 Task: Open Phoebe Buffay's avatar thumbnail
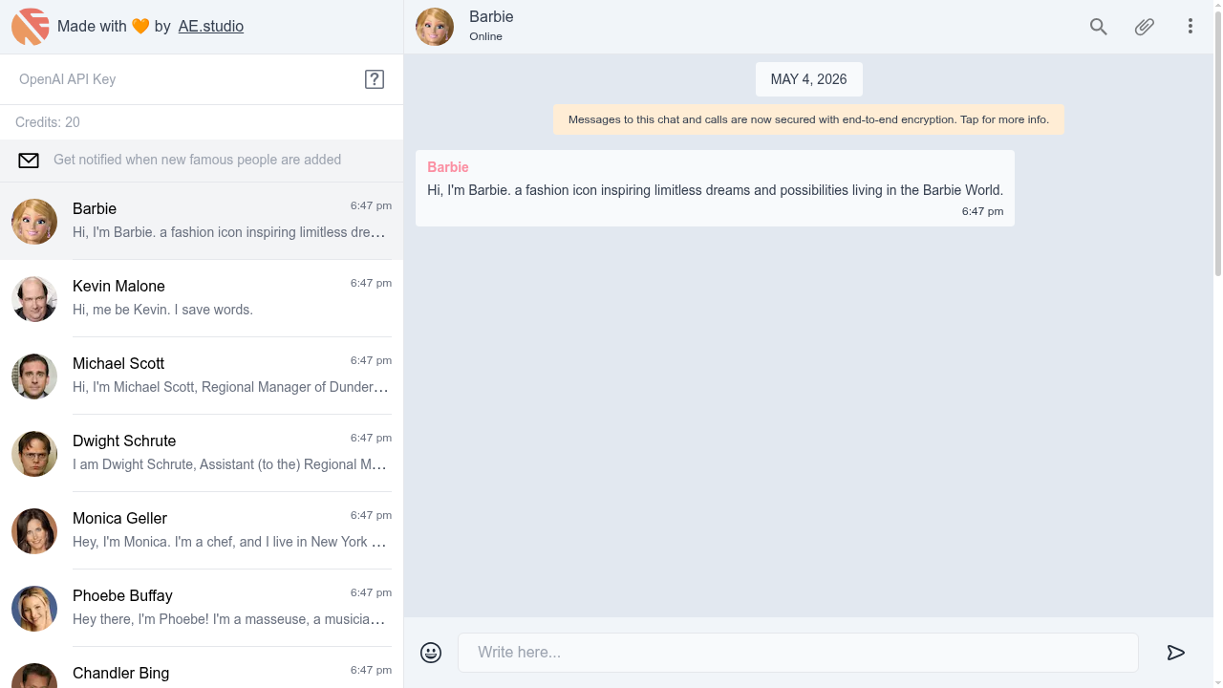[x=34, y=609]
